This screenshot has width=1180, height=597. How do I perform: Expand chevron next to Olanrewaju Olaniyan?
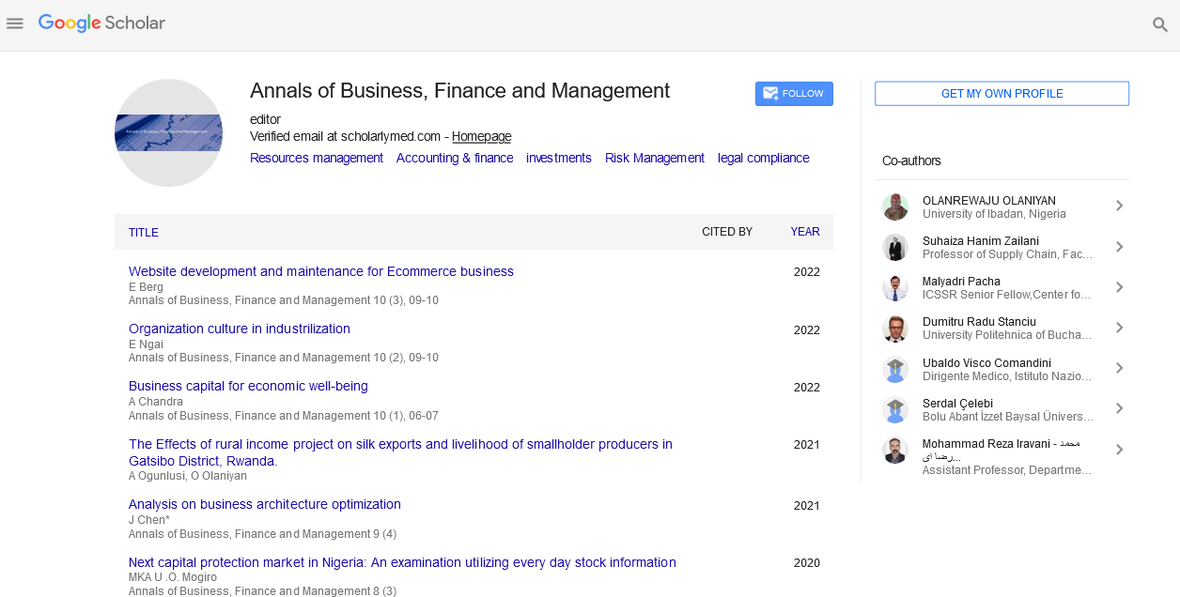point(1119,207)
